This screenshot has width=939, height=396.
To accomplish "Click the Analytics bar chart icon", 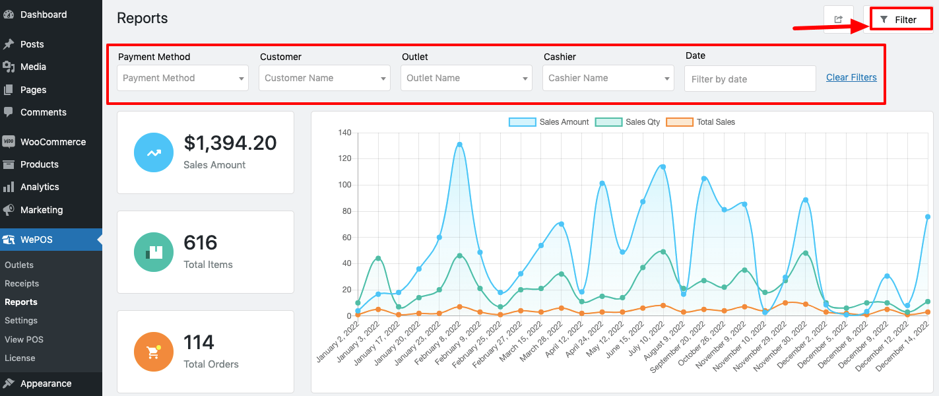I will (x=9, y=187).
